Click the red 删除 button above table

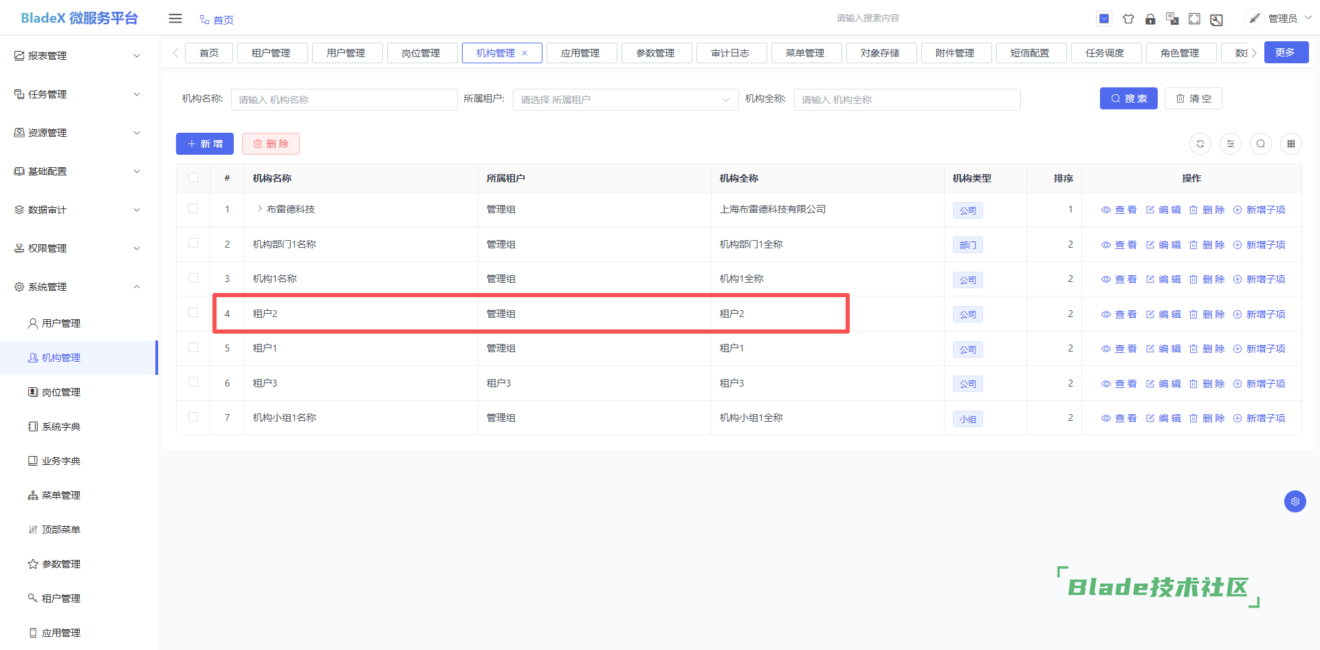point(271,144)
